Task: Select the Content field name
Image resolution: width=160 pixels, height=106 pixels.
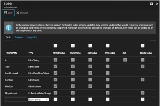Action: 9,80
